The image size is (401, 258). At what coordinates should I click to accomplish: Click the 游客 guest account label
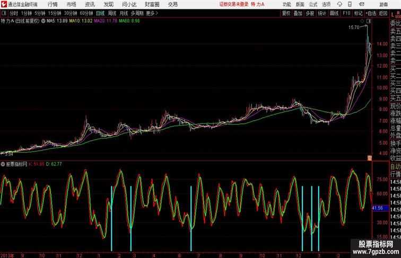coord(383,4)
